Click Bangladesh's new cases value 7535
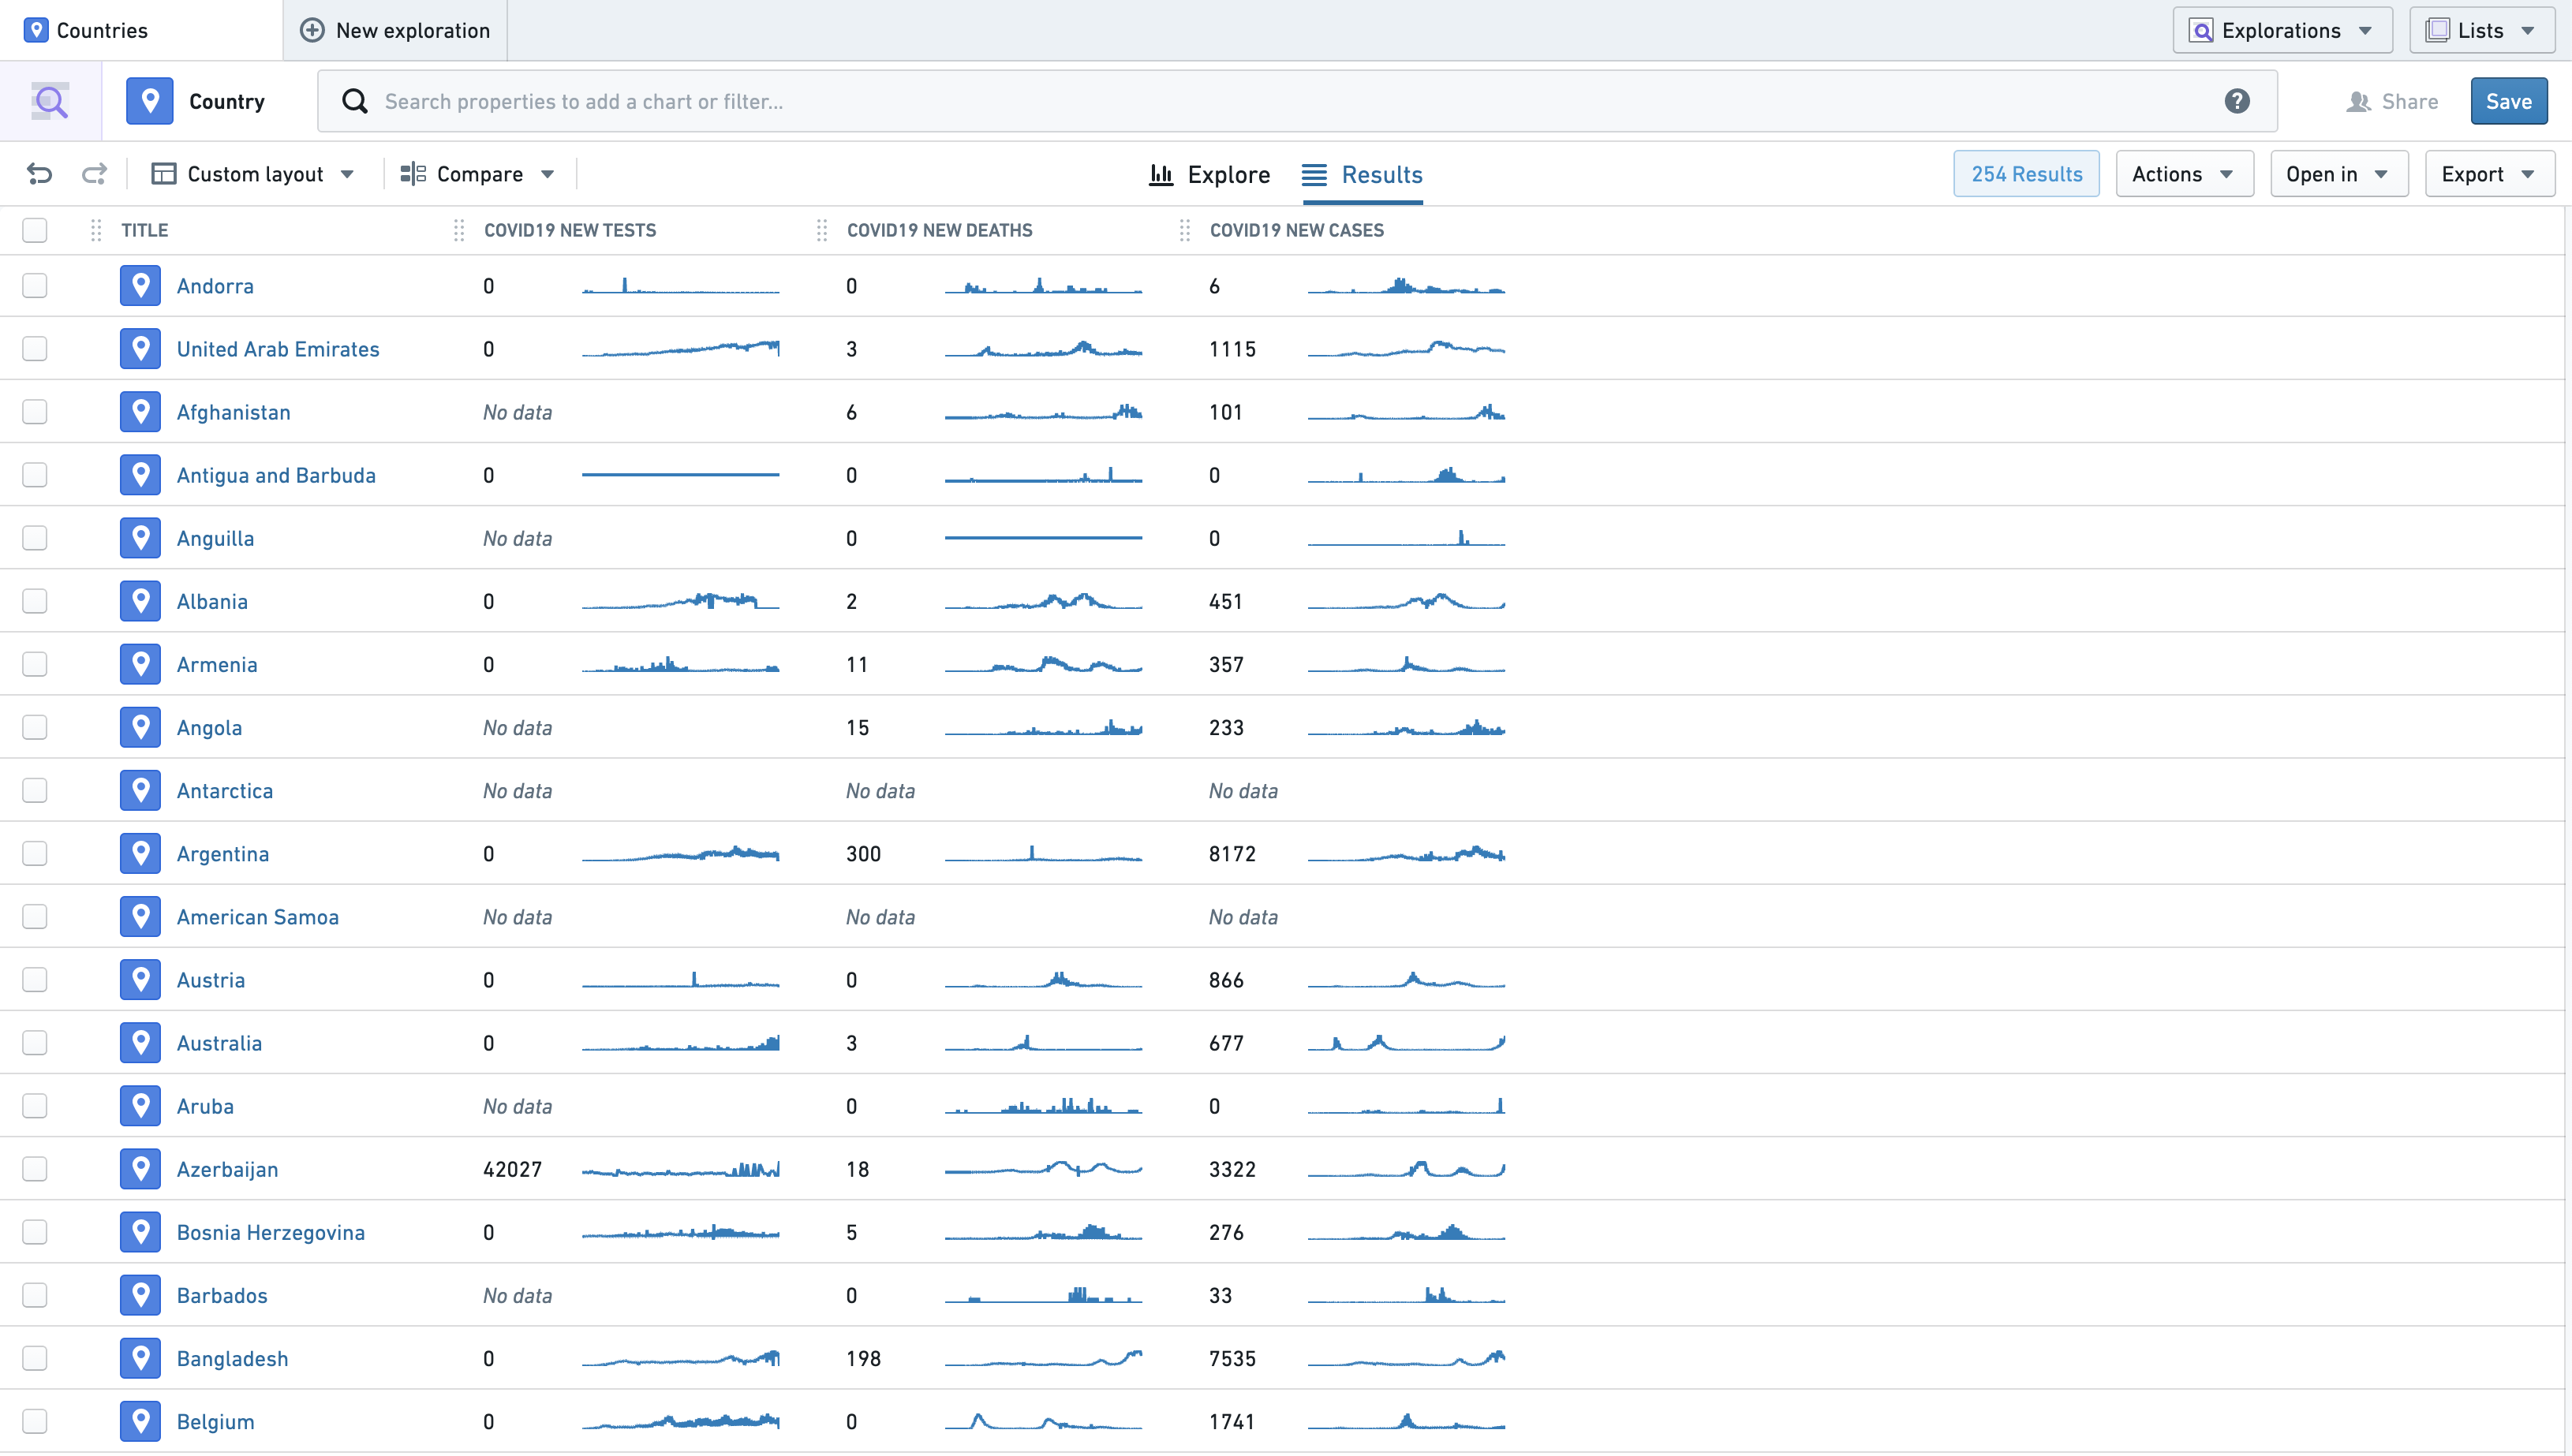This screenshot has height=1456, width=2572. tap(1232, 1358)
